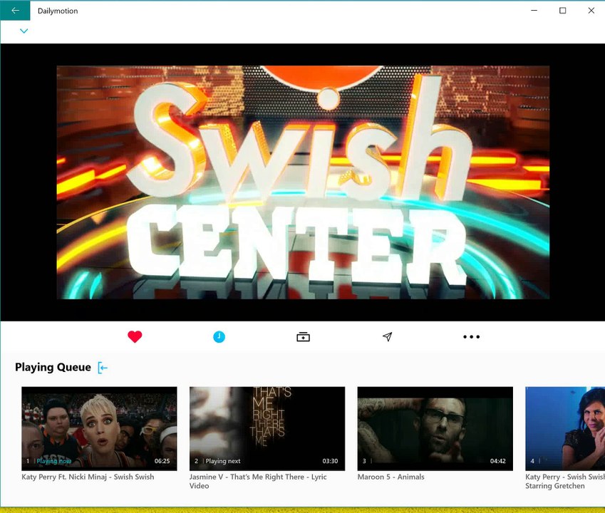Click title 'Katy Perry - Swish Swish Starring Gretchen'
The image size is (605, 513).
(565, 482)
